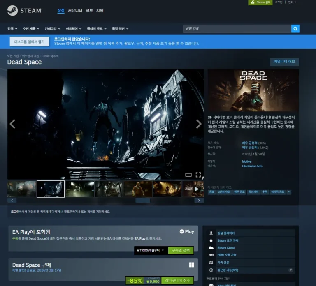Click the magnifier search button

[x=295, y=29]
